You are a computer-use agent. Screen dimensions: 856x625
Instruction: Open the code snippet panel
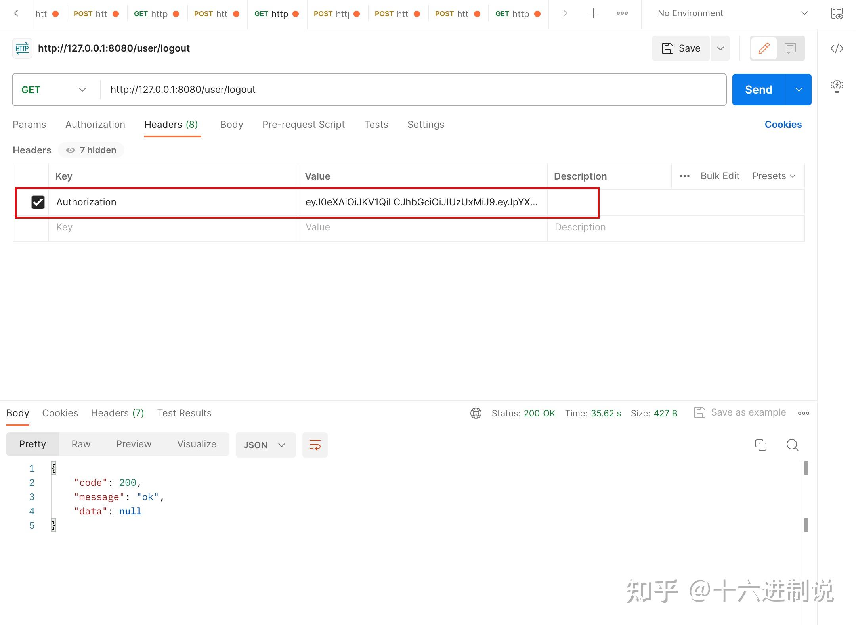[x=836, y=48]
